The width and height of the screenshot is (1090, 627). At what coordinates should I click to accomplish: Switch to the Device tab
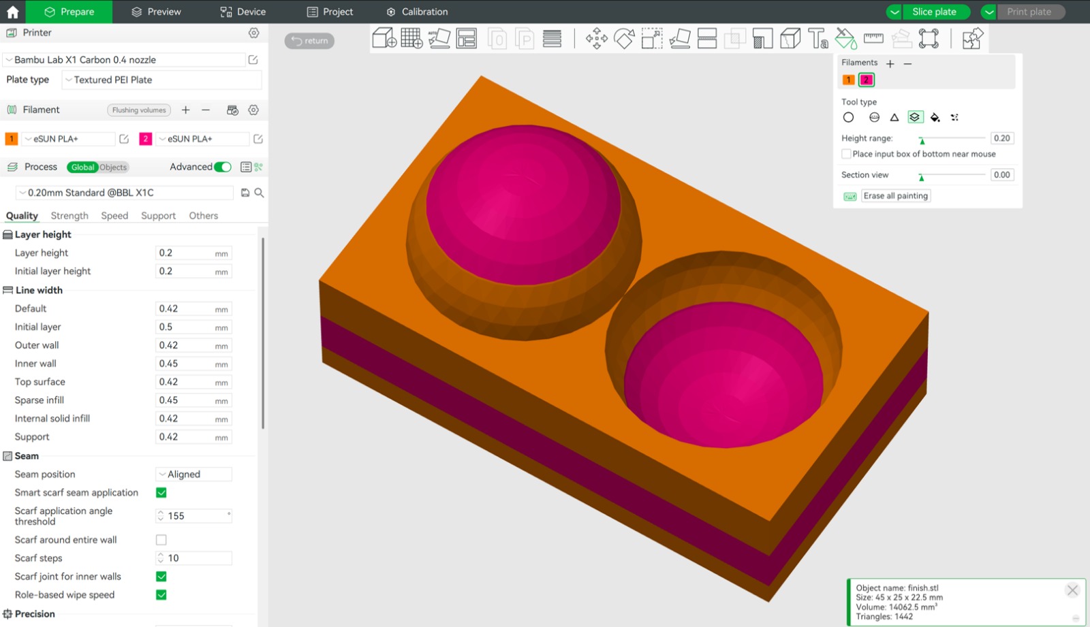pyautogui.click(x=243, y=12)
